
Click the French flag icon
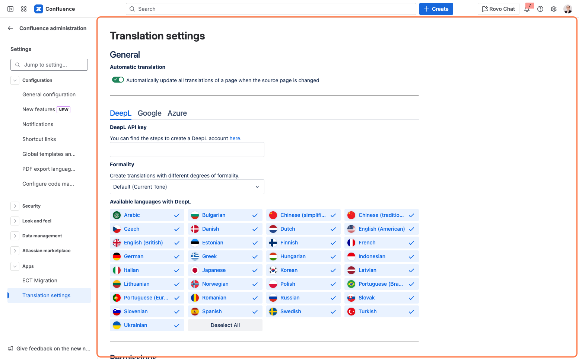[351, 243]
